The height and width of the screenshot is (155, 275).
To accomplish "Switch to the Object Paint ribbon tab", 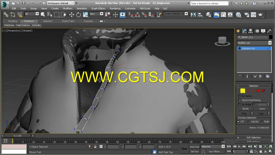I will (x=68, y=21).
